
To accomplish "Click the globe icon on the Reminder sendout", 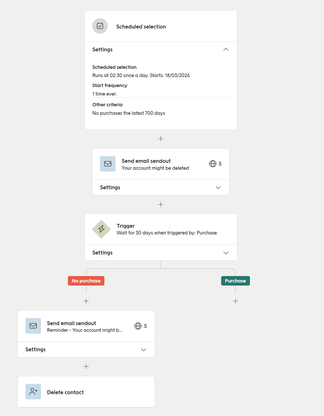I will [138, 326].
